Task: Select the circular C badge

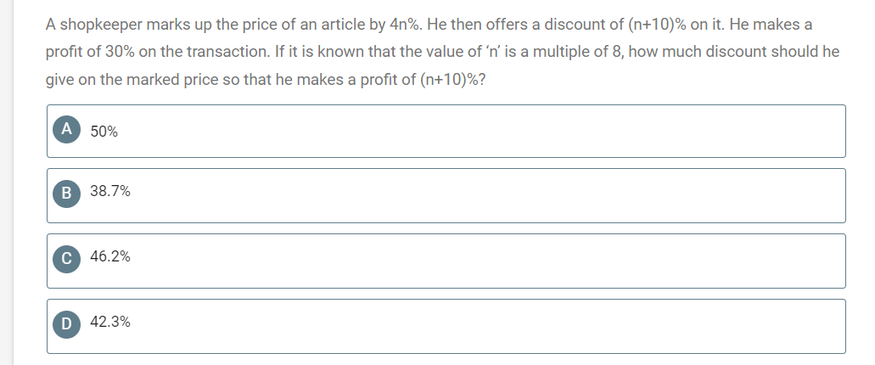Action: pos(66,258)
